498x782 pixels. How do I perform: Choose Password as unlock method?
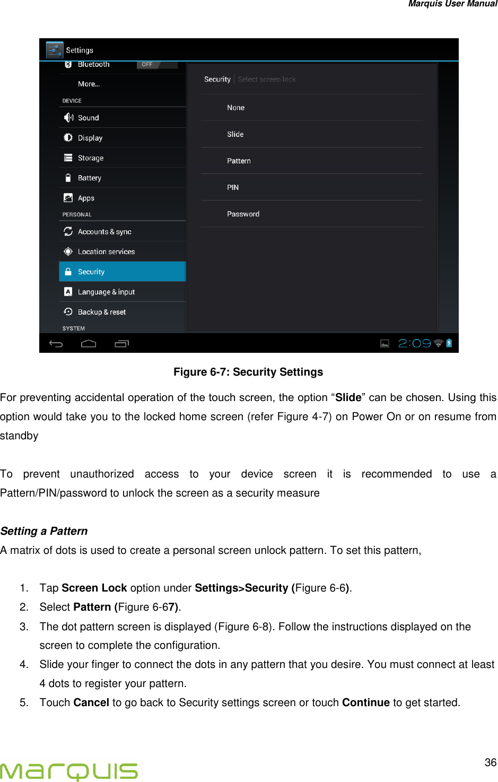coord(243,213)
